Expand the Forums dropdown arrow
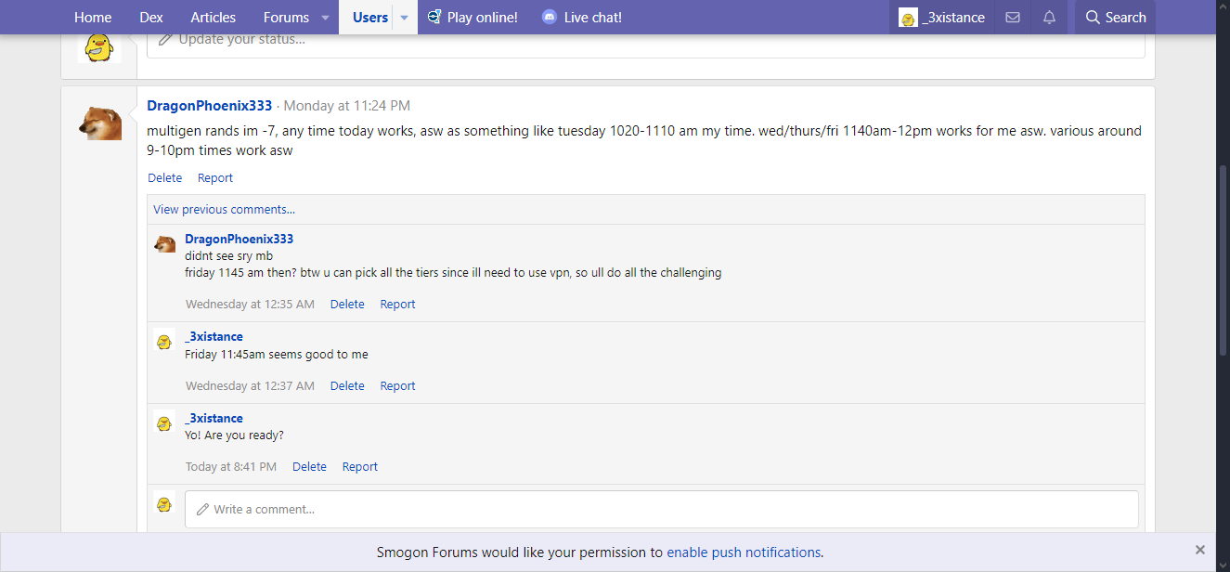This screenshot has height=572, width=1230. (325, 18)
